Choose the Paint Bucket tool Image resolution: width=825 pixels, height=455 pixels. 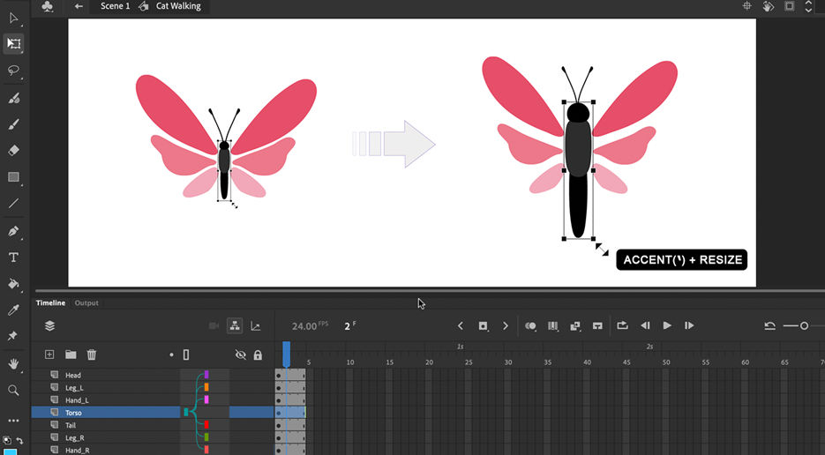coord(14,284)
